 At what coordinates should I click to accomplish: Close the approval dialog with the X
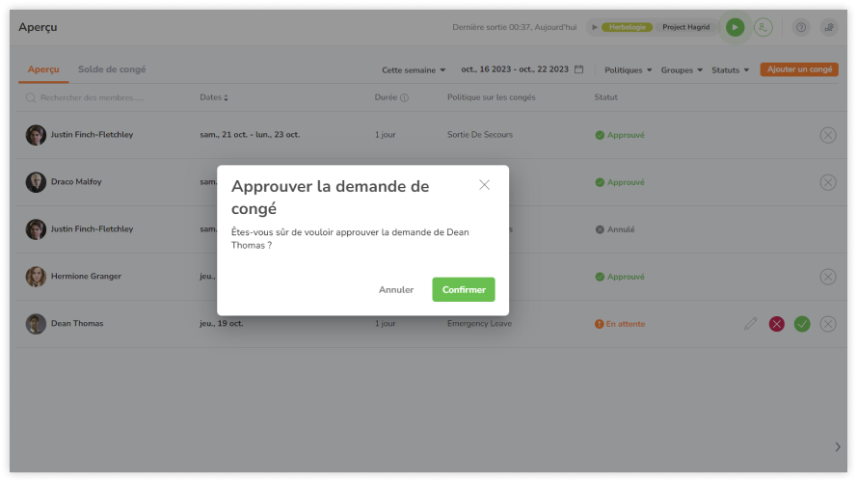484,185
